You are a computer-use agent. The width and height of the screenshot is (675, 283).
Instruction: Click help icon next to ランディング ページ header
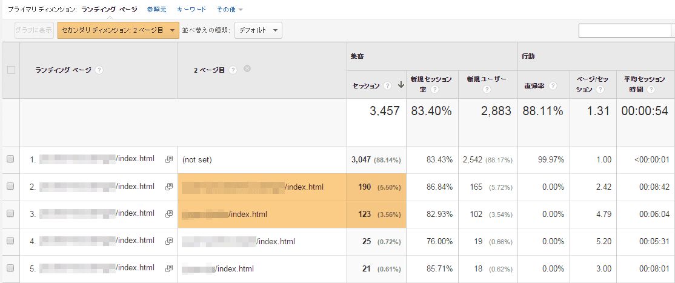(x=99, y=70)
